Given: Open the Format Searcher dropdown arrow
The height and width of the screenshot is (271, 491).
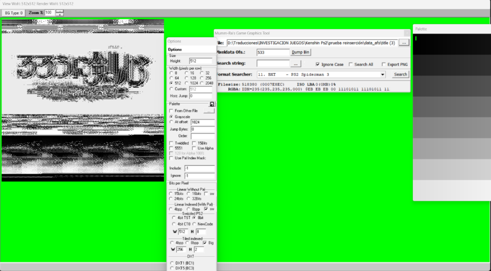Looking at the screenshot, I should [x=382, y=75].
